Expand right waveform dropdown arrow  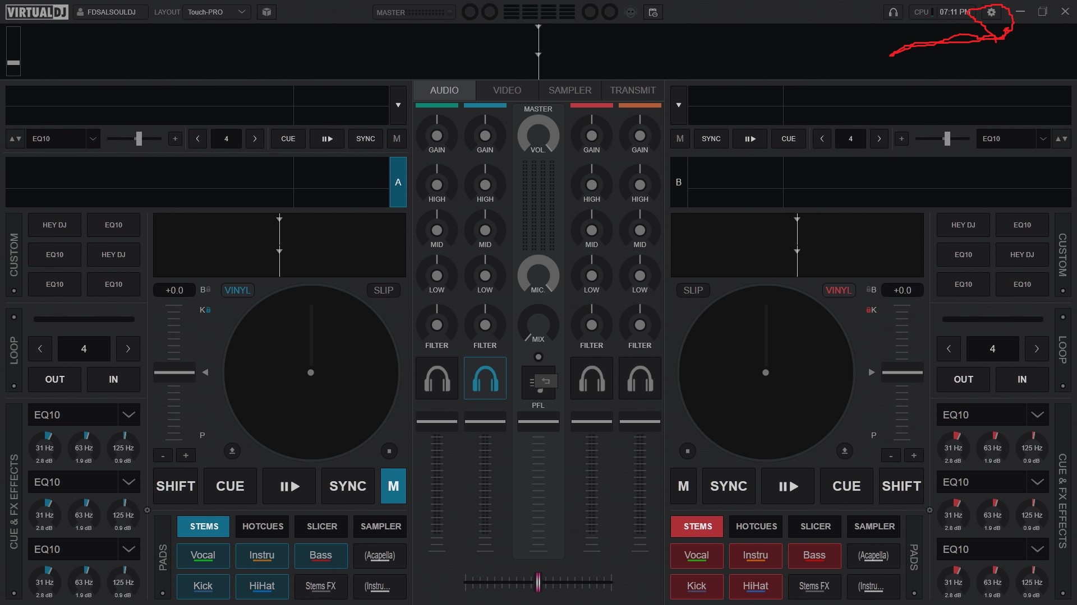pos(679,105)
